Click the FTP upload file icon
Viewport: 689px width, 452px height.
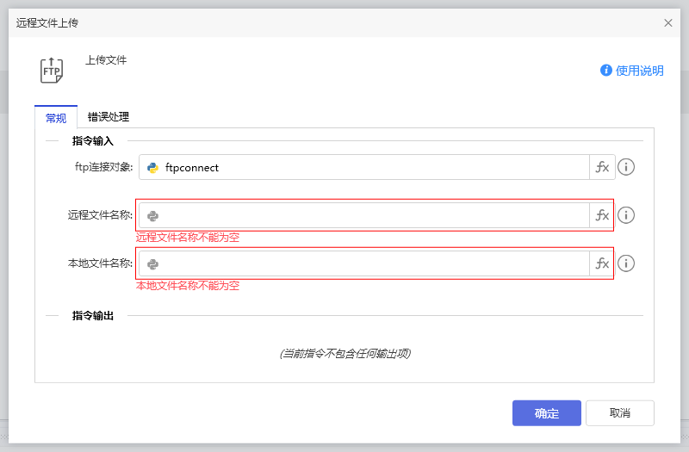pyautogui.click(x=52, y=70)
